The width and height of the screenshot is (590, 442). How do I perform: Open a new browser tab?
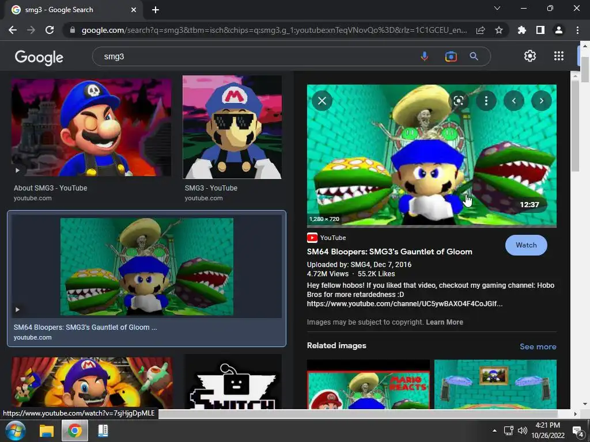(156, 10)
